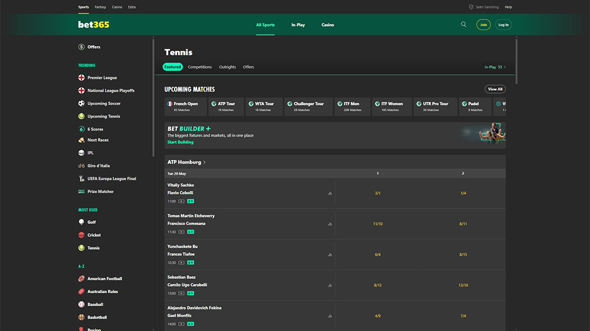590x331 pixels.
Task: Click the Basketball icon
Action: (x=81, y=317)
